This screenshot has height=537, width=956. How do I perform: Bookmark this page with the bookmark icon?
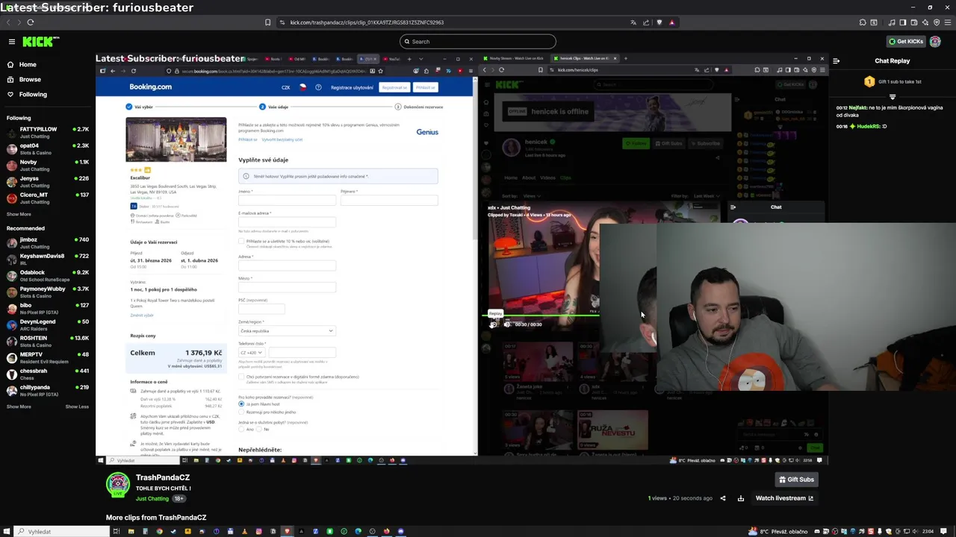point(267,22)
